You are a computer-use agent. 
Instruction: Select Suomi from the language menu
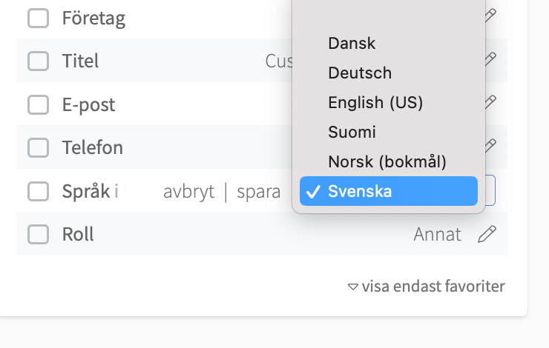click(352, 133)
